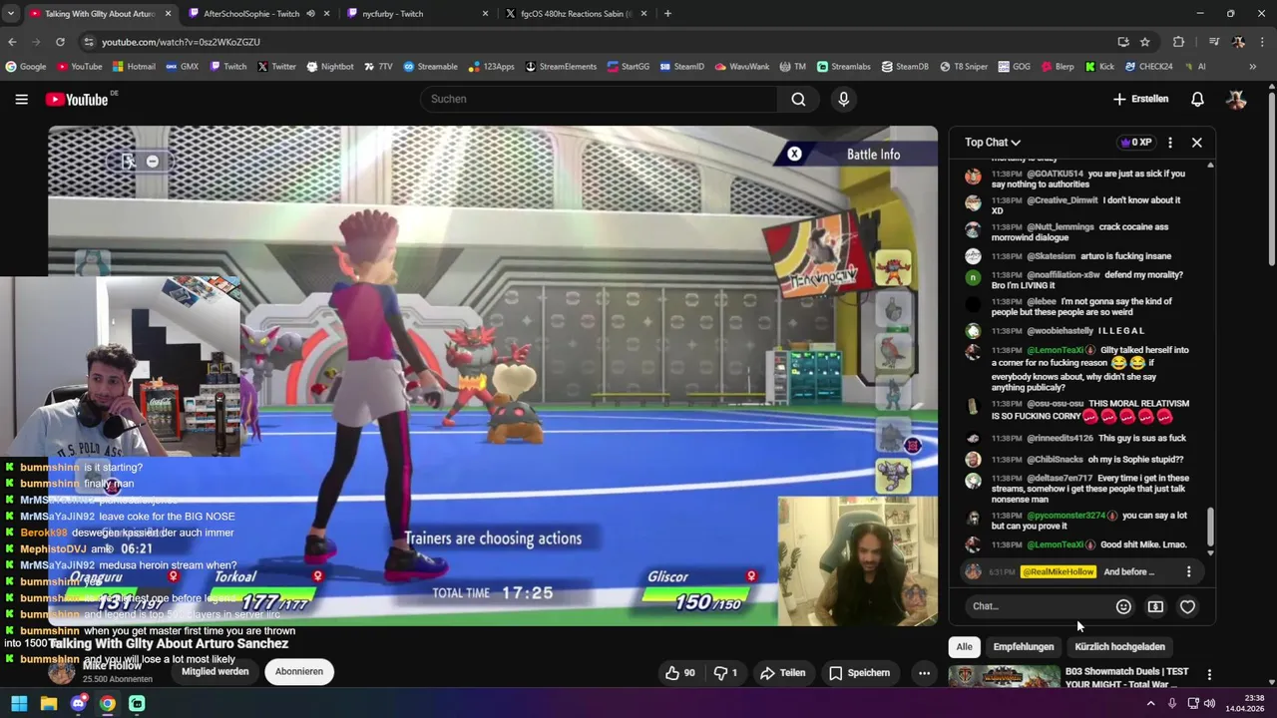Save the video with Speichern
The width and height of the screenshot is (1277, 718).
[860, 672]
